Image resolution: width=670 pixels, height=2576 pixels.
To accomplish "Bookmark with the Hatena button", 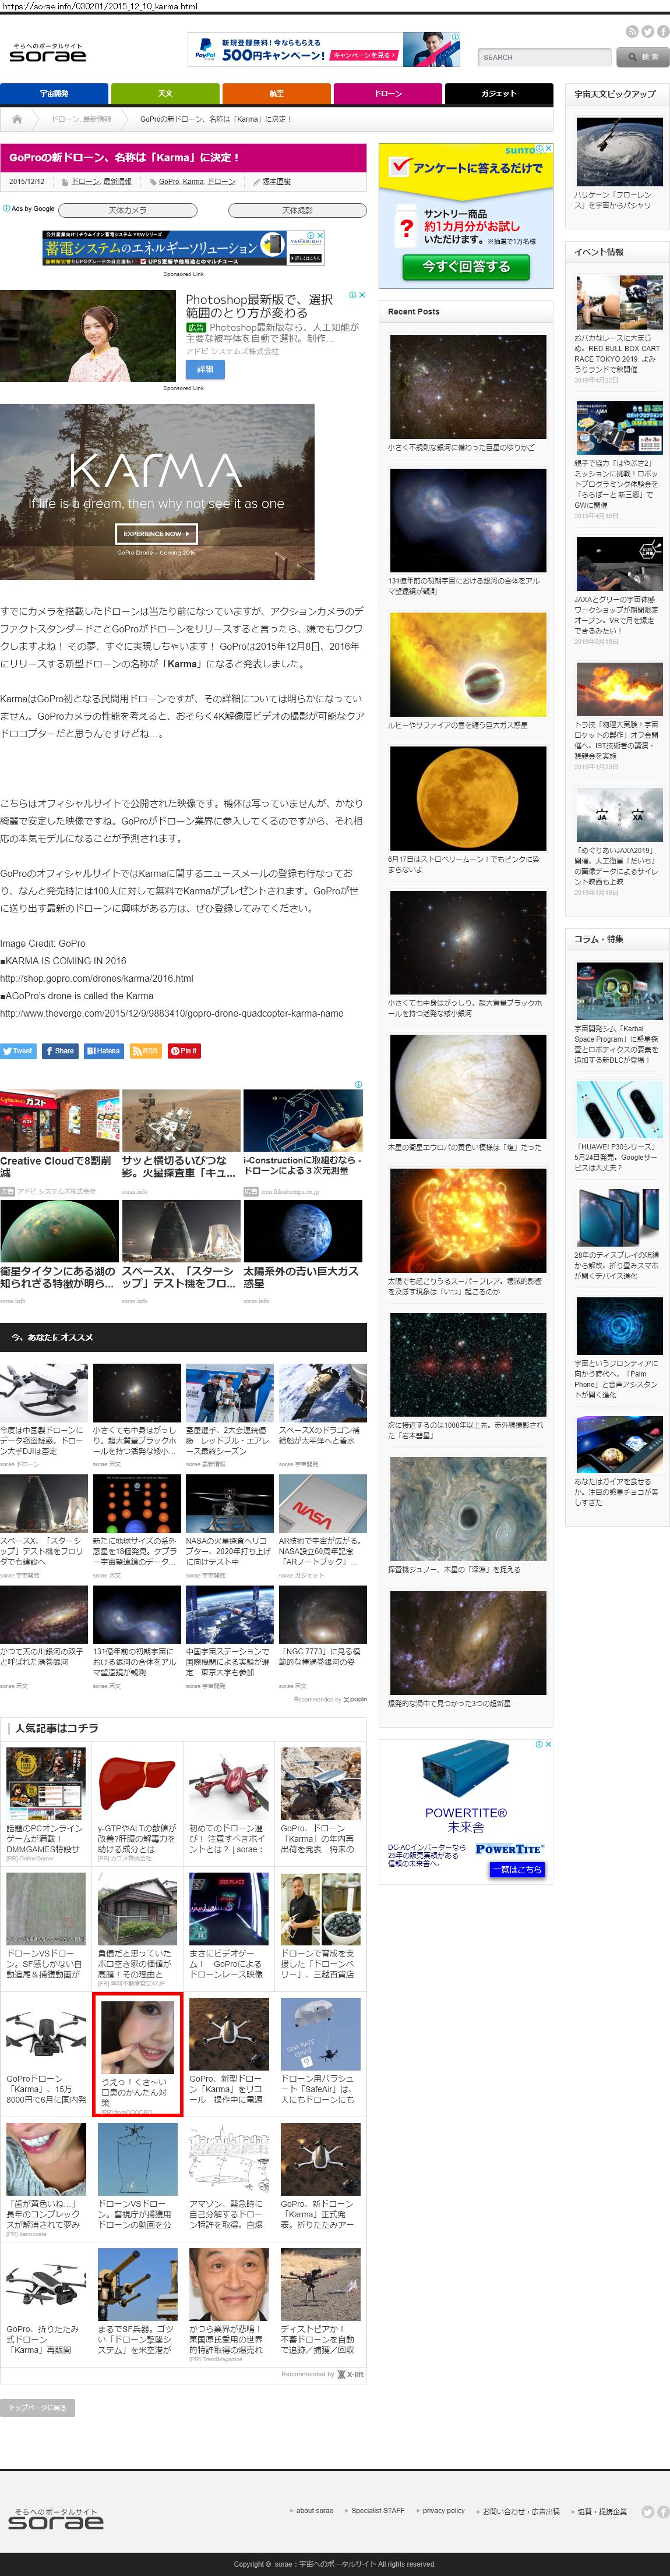I will (103, 1051).
